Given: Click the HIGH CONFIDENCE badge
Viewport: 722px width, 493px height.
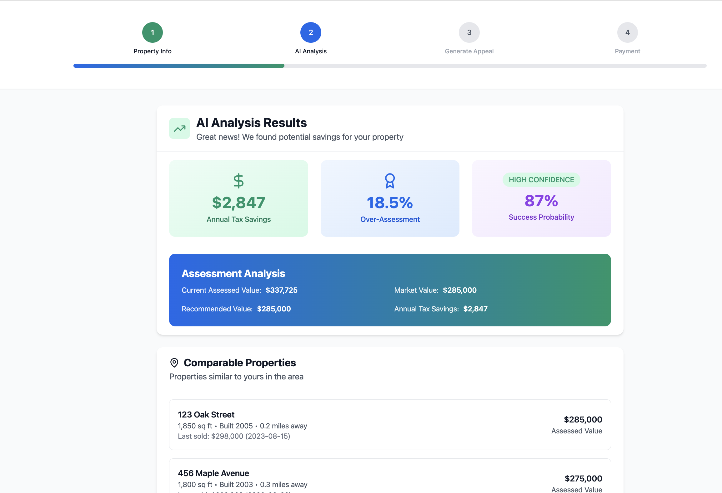Looking at the screenshot, I should tap(541, 180).
